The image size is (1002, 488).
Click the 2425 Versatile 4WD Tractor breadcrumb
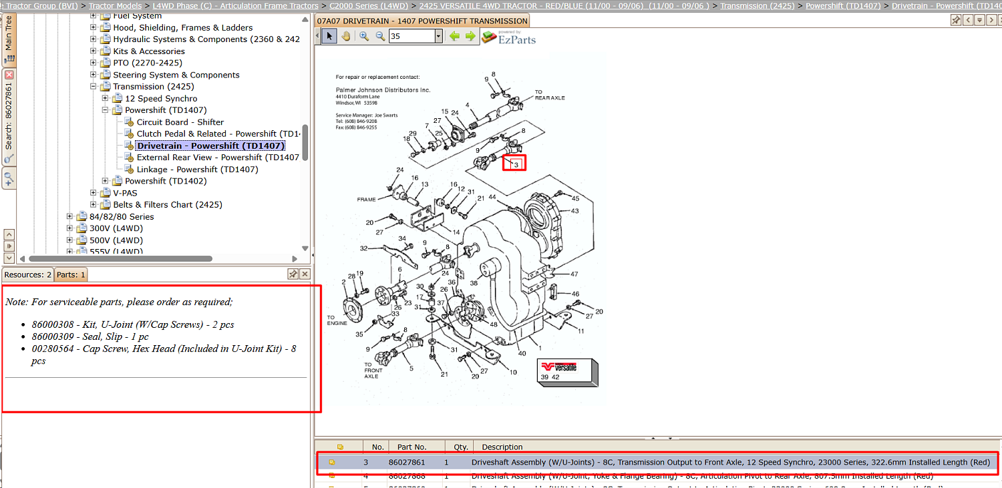pyautogui.click(x=564, y=6)
